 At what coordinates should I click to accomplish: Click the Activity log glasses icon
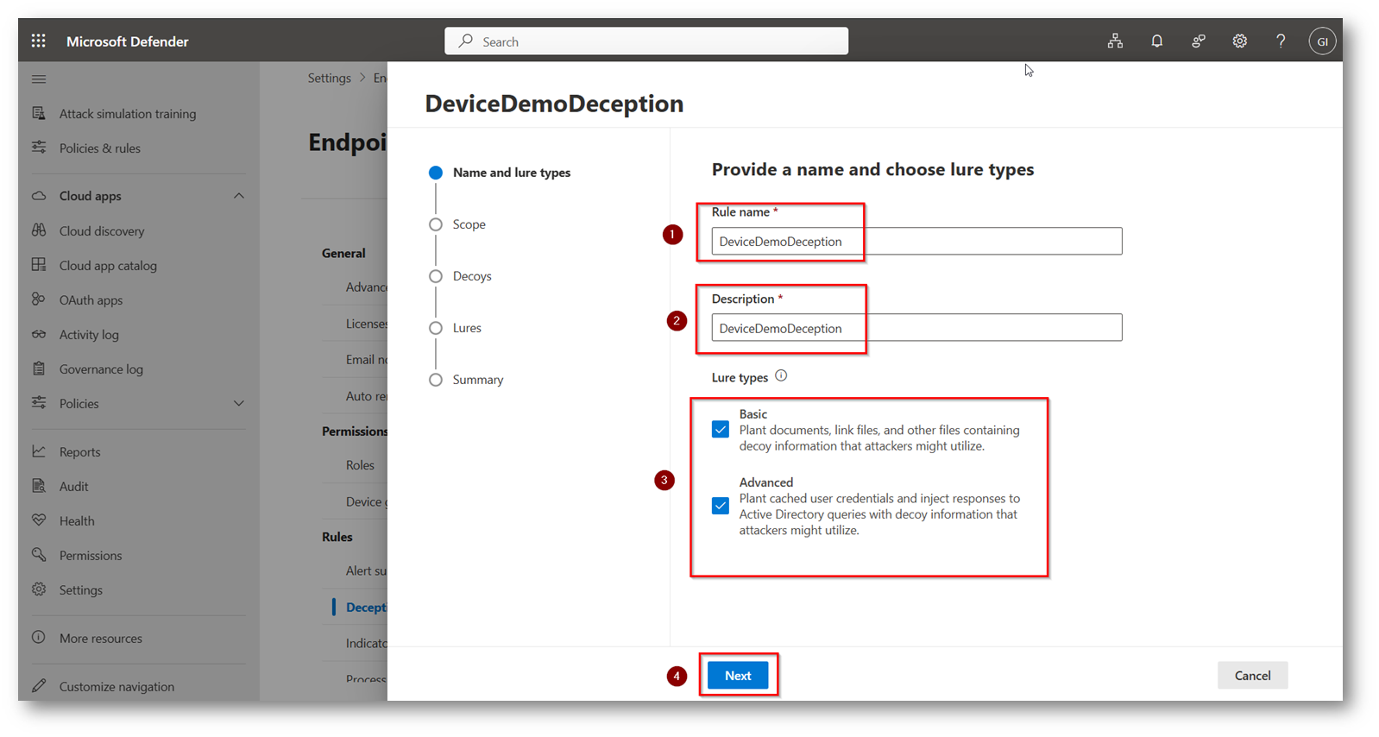click(x=39, y=334)
